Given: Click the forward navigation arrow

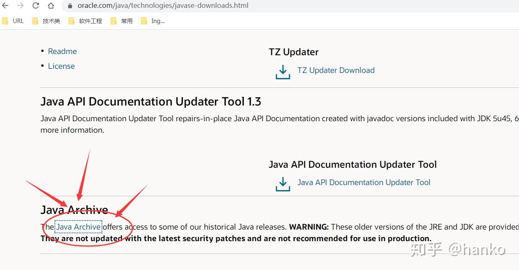Looking at the screenshot, I should point(21,5).
